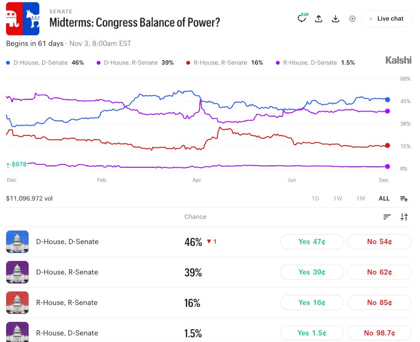Select the 1M time range
This screenshot has height=342, width=420.
tap(360, 199)
